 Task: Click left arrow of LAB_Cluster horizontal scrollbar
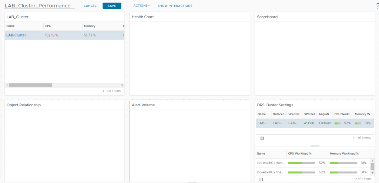(7, 85)
